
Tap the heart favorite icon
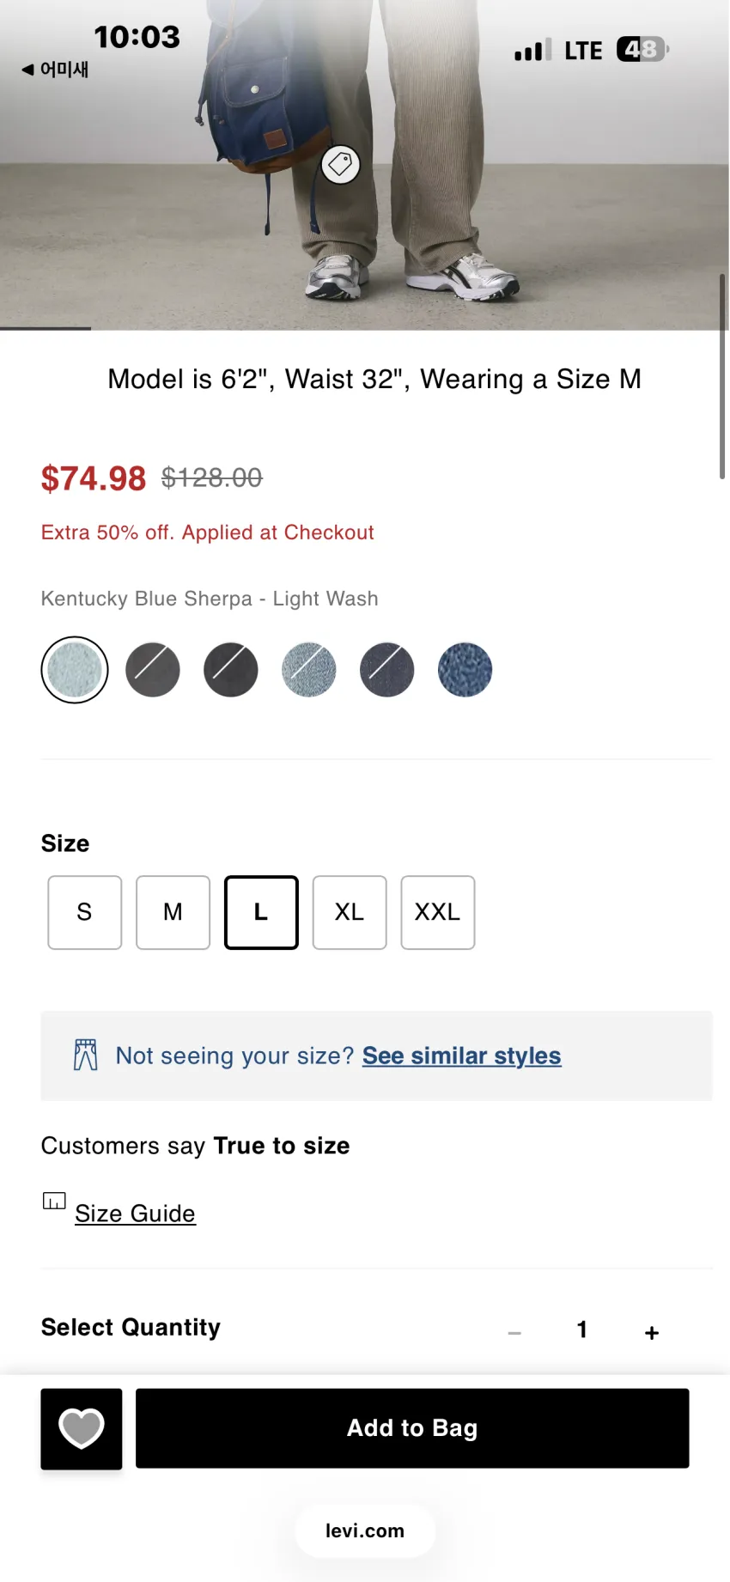tap(82, 1428)
